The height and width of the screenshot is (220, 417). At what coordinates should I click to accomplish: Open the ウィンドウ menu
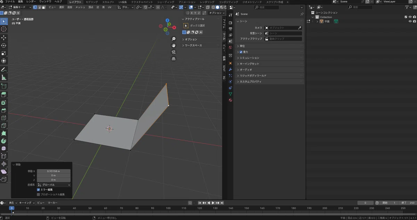point(45,2)
